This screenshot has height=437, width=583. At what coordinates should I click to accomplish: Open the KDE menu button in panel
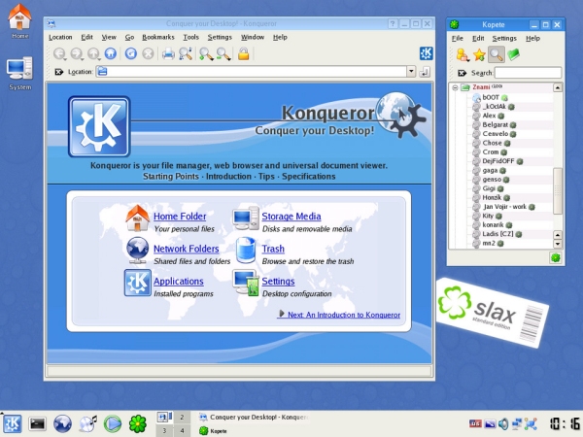pos(13,423)
